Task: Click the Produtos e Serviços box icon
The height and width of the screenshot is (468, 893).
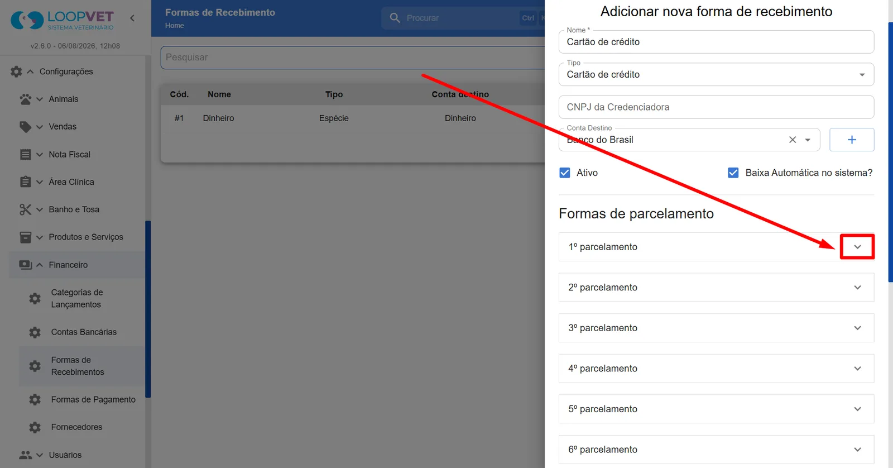Action: tap(26, 237)
